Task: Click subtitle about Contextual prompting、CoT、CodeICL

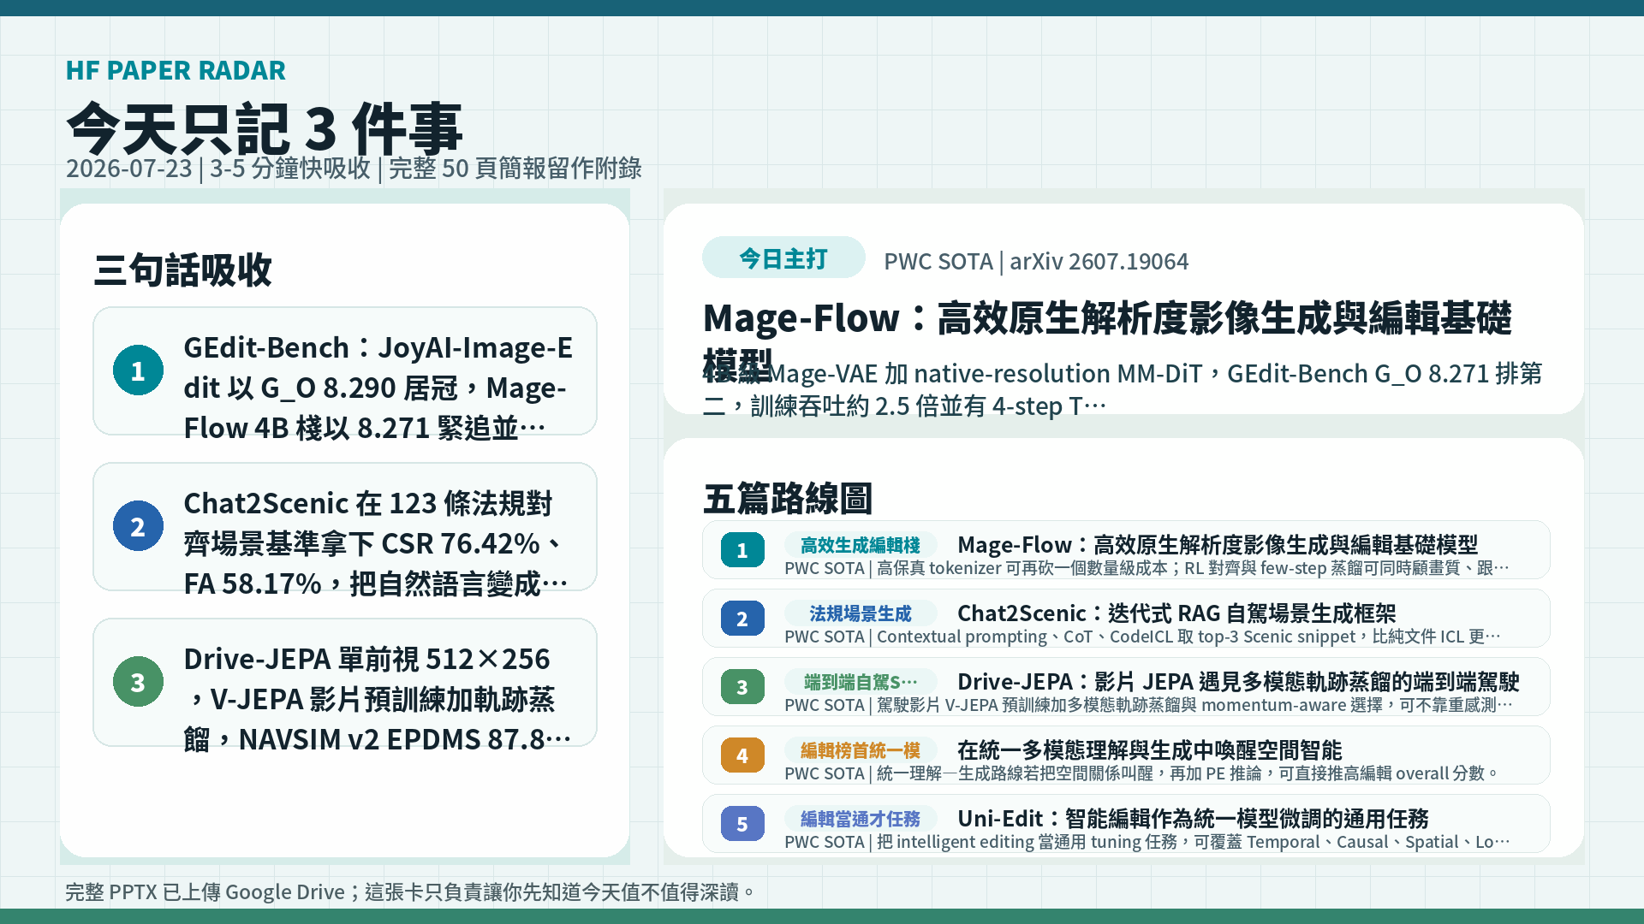Action: click(x=1143, y=637)
